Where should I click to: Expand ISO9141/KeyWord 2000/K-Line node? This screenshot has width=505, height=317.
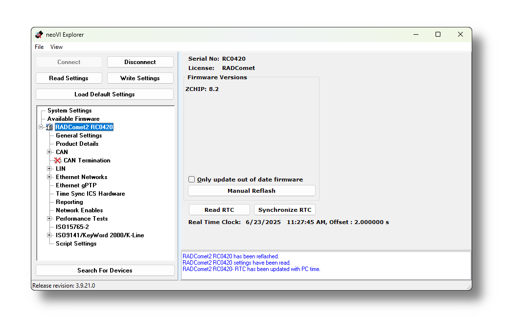(49, 235)
